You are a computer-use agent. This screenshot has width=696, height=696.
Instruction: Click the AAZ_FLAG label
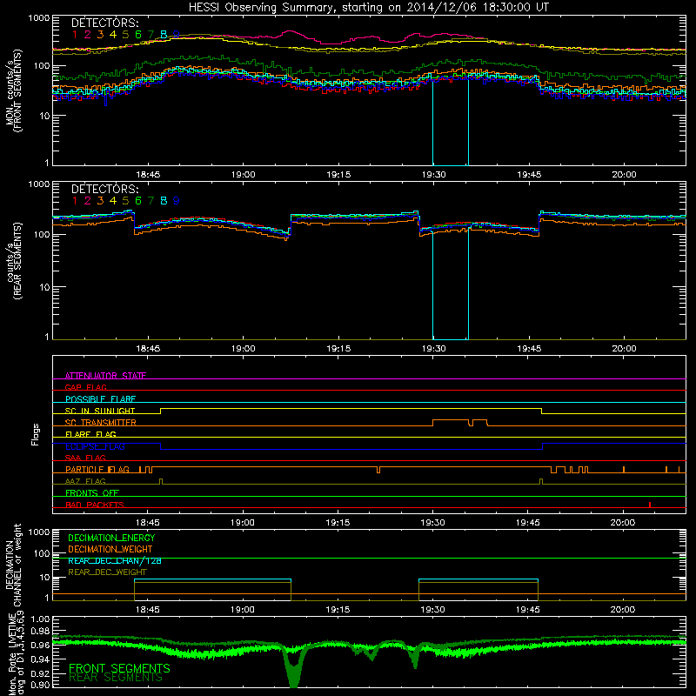point(85,481)
